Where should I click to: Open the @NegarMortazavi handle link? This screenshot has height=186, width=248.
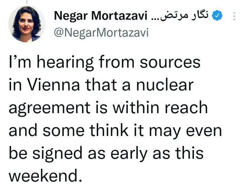coord(101,33)
